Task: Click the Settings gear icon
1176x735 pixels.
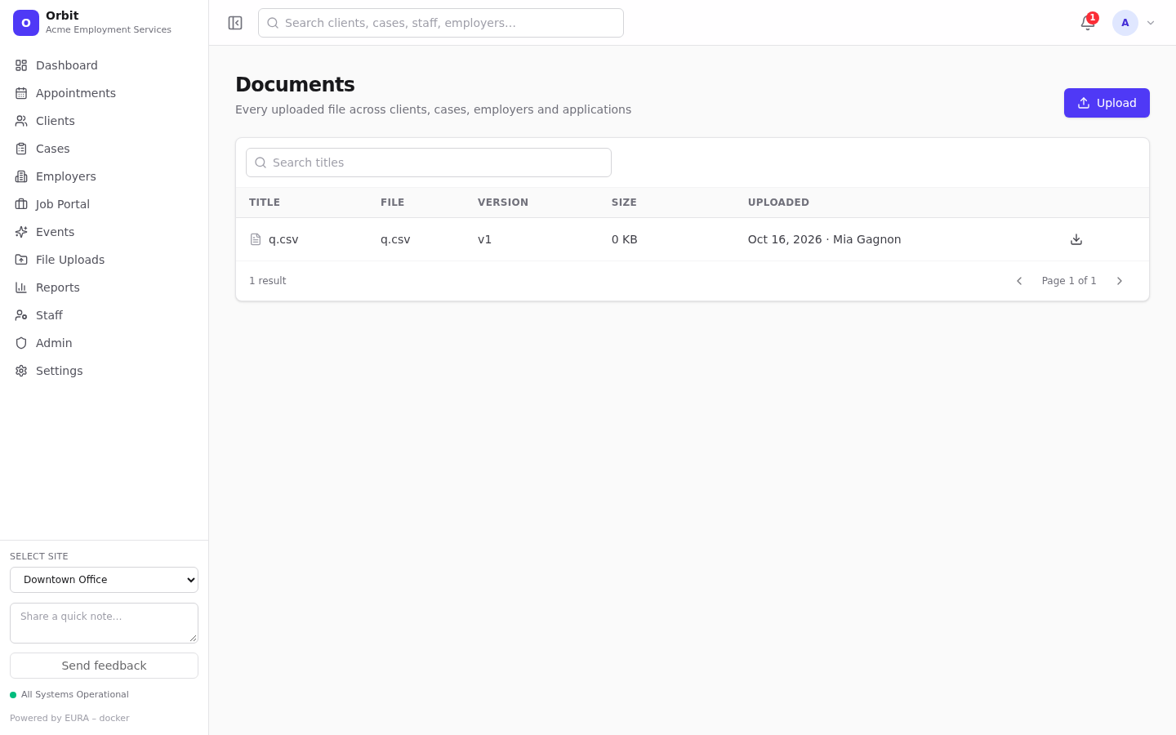Action: [21, 371]
